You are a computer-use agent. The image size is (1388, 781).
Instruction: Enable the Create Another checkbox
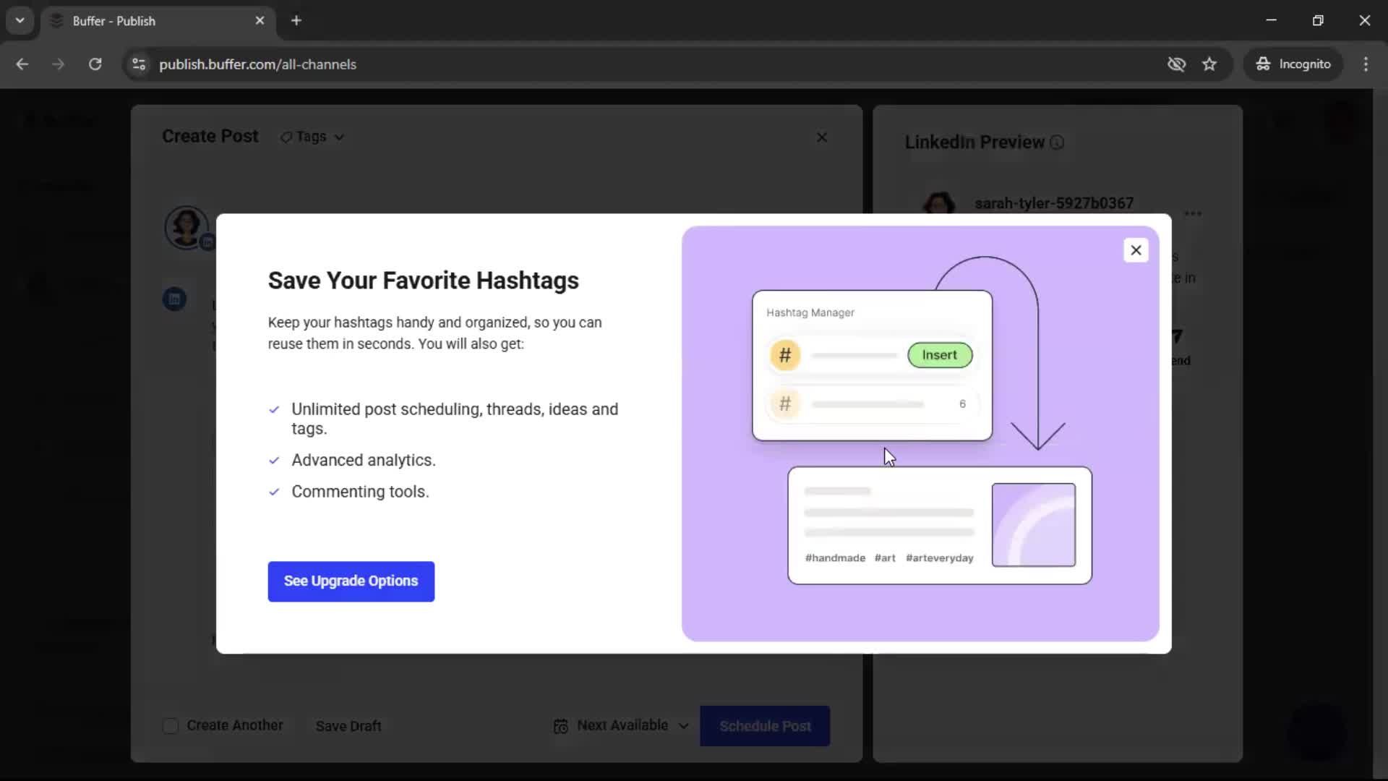171,726
